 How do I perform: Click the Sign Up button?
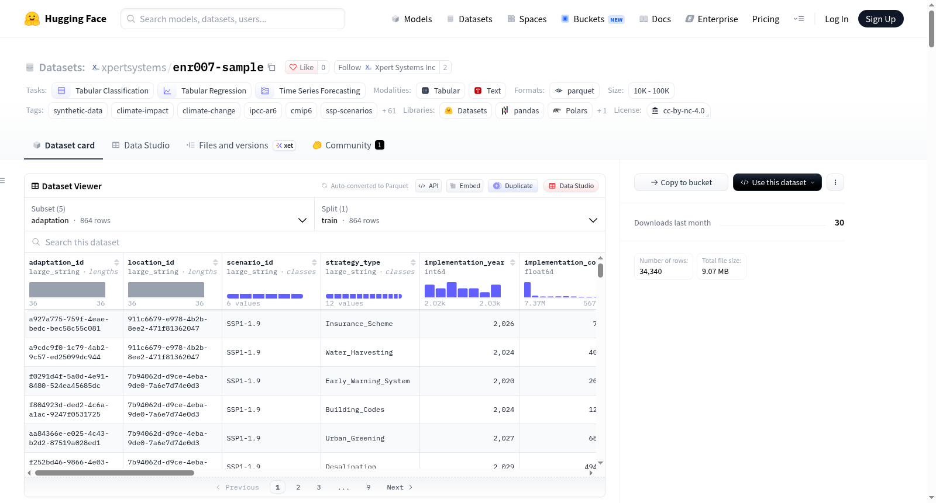point(880,19)
